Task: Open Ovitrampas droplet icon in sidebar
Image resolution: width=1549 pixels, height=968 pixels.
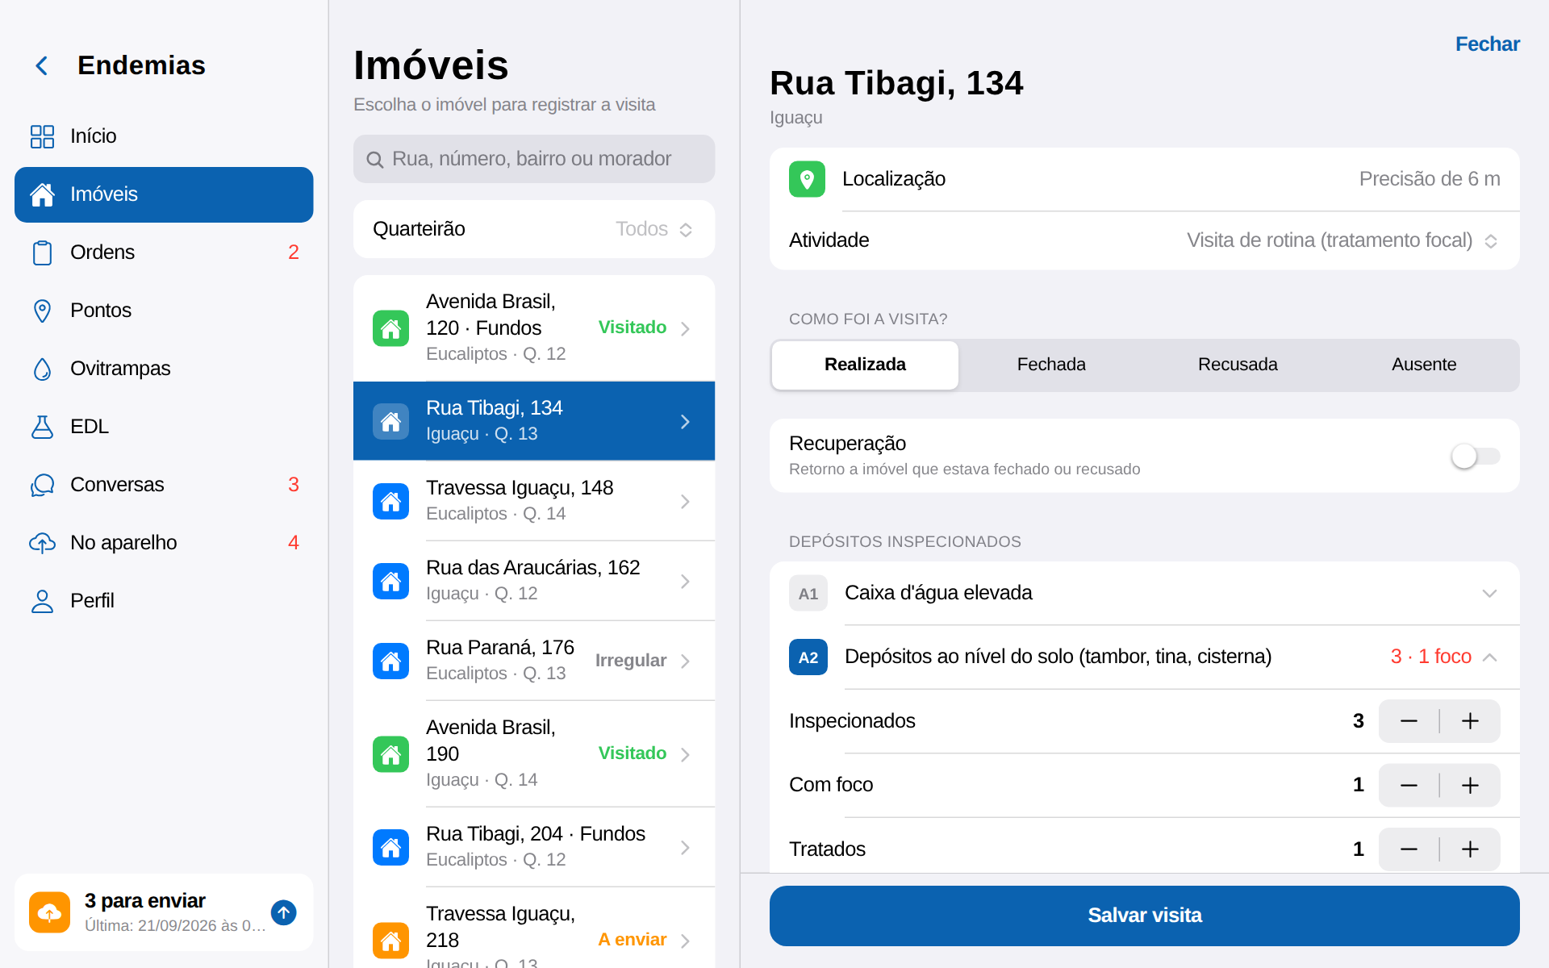Action: 42,369
